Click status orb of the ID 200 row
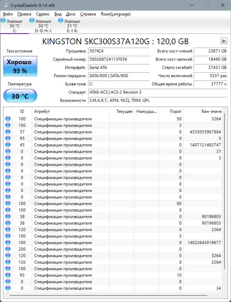 pos(8,249)
